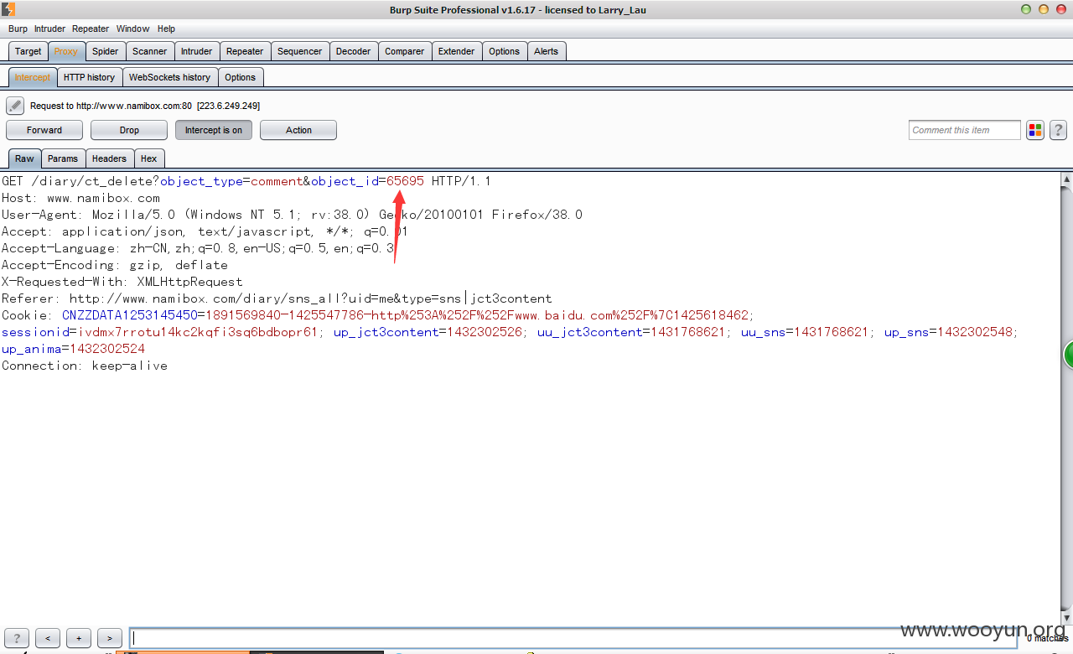Screen dimensions: 1073x654
Task: Click the search help question mark button
Action: click(x=17, y=638)
